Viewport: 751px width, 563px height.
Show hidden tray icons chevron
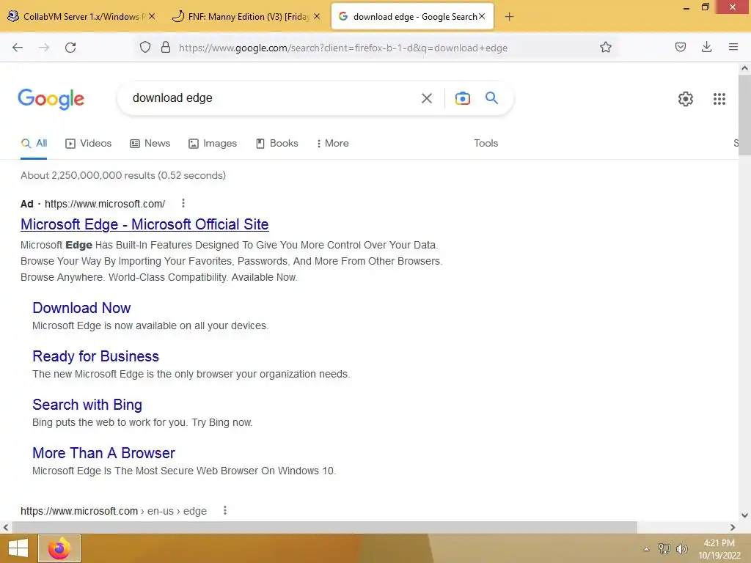click(646, 549)
